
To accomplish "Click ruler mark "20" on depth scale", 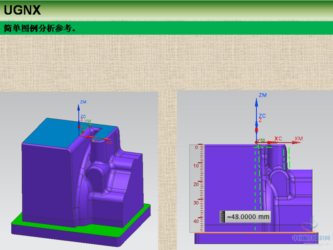I will tap(196, 184).
